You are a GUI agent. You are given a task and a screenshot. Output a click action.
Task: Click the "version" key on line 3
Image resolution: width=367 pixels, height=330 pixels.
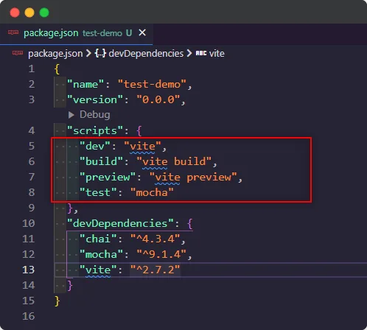coord(95,99)
